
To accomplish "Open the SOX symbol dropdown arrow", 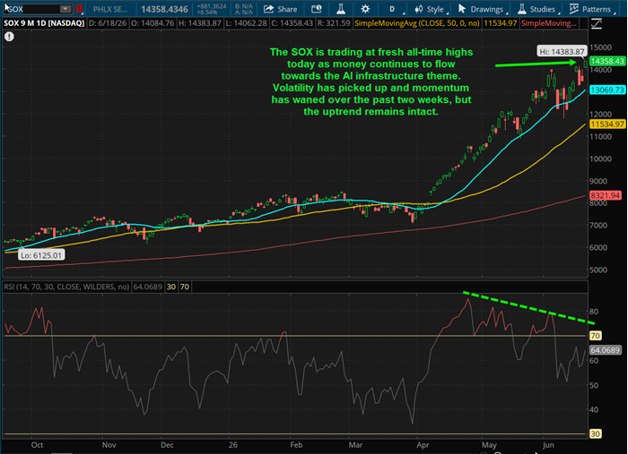I will 65,9.
